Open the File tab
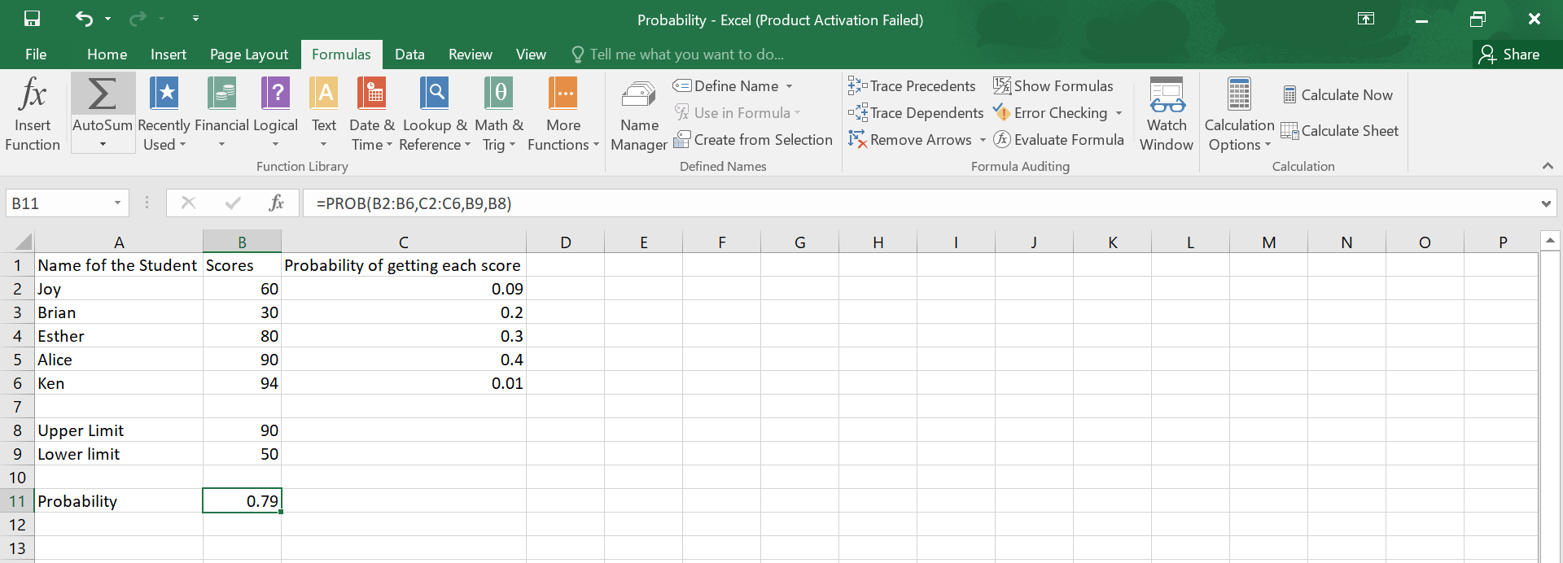 (36, 55)
